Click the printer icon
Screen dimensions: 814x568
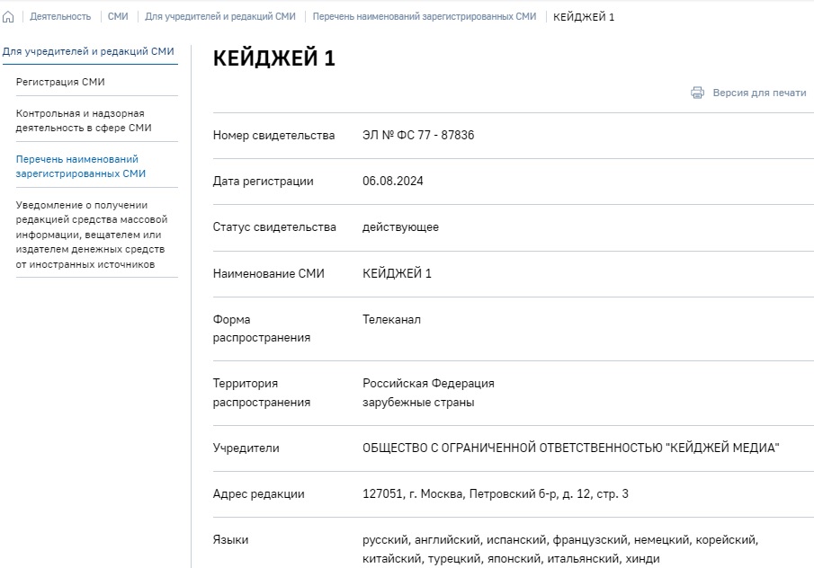[697, 93]
